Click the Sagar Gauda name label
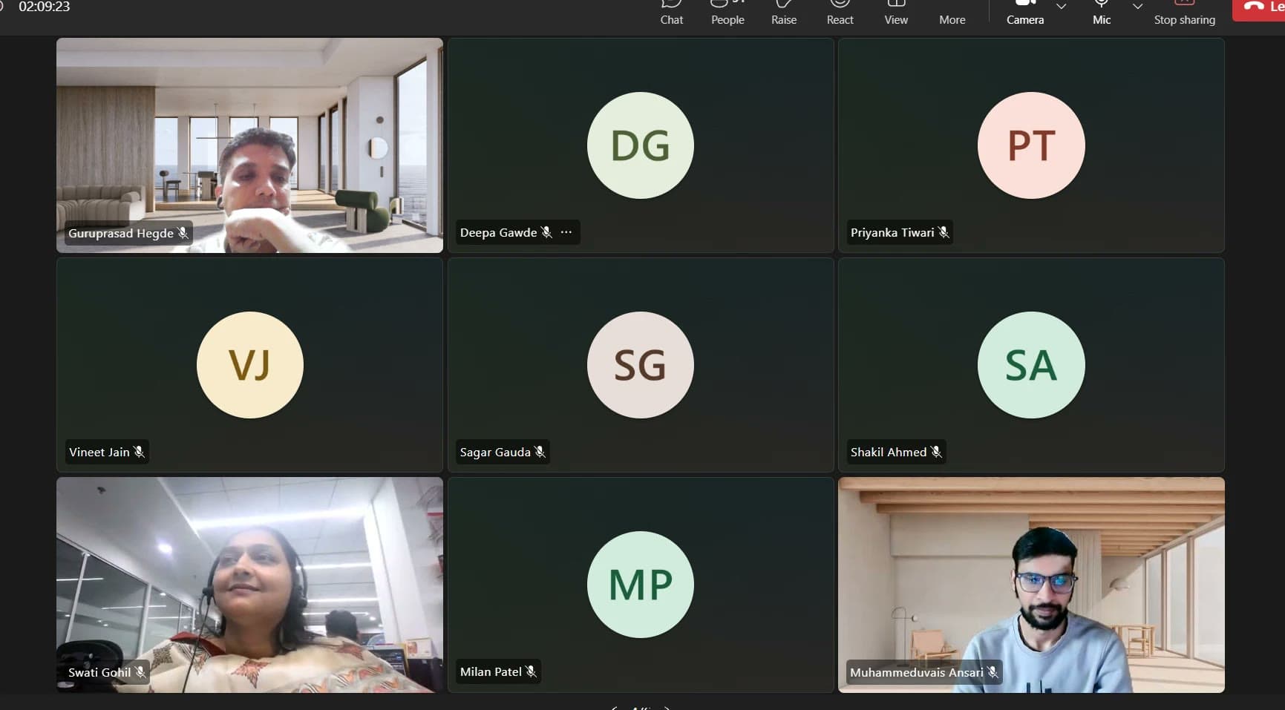The width and height of the screenshot is (1285, 710). tap(495, 452)
